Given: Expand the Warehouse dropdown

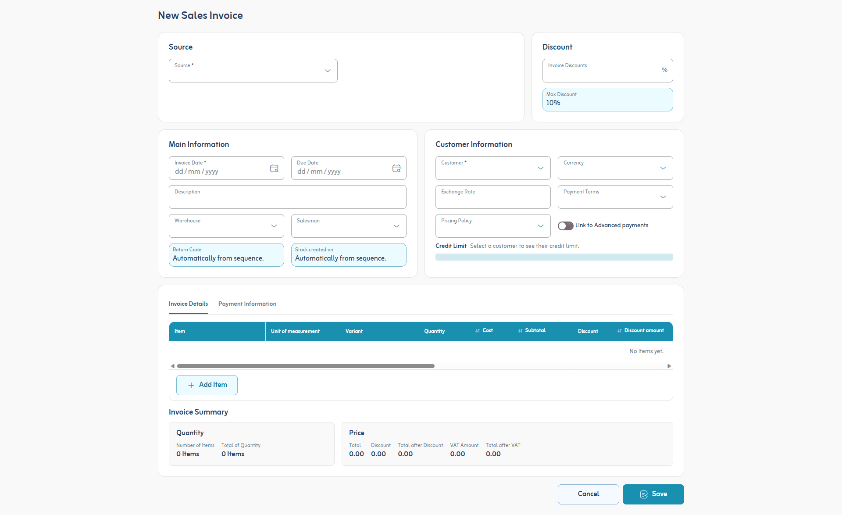Looking at the screenshot, I should [226, 226].
